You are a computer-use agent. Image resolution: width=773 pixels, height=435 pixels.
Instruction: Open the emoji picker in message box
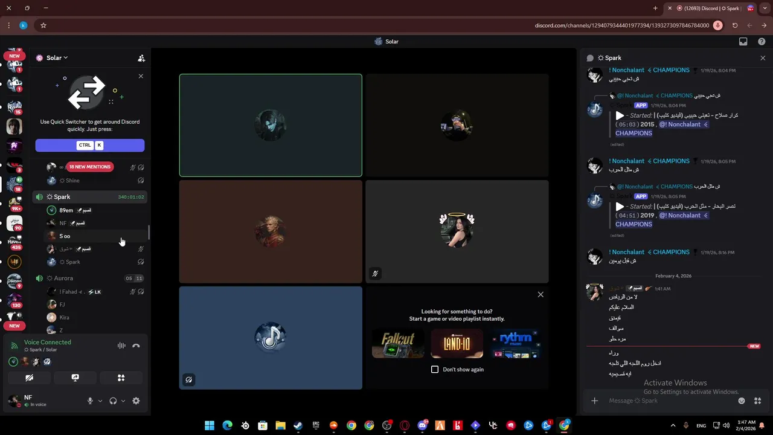click(742, 401)
